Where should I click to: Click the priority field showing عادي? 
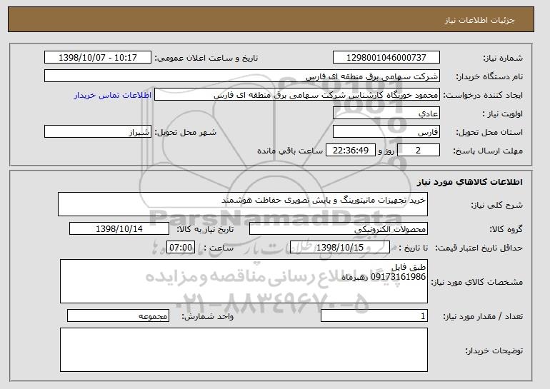(386, 113)
